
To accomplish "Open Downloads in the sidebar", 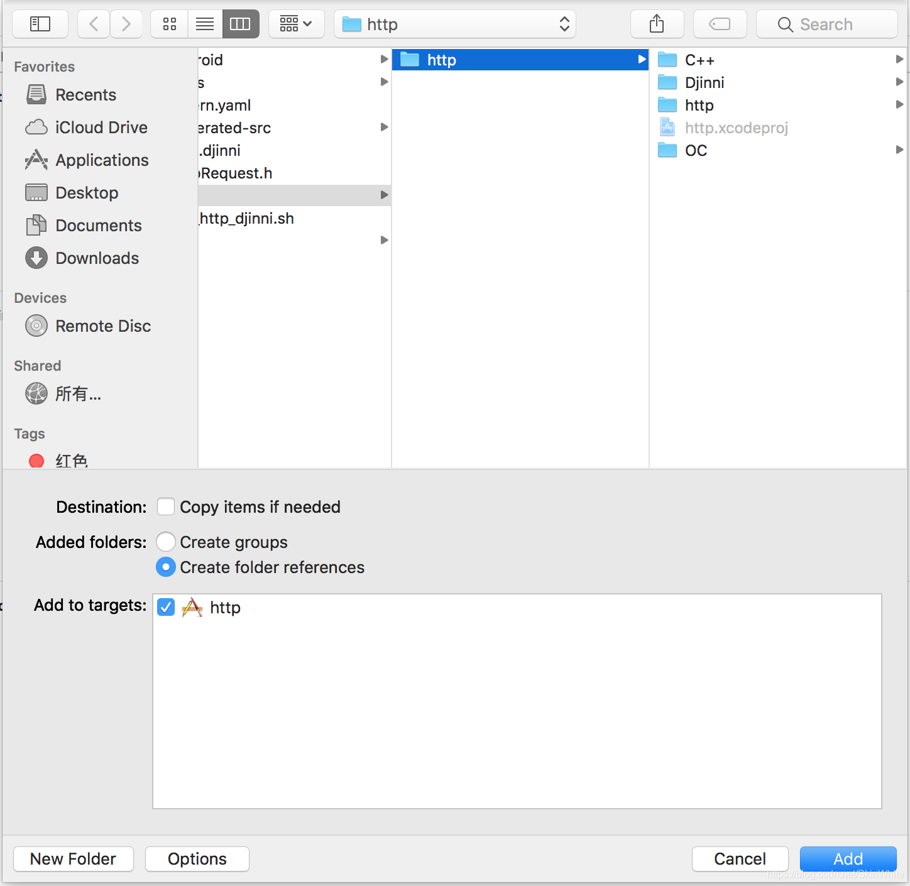I will pyautogui.click(x=82, y=258).
